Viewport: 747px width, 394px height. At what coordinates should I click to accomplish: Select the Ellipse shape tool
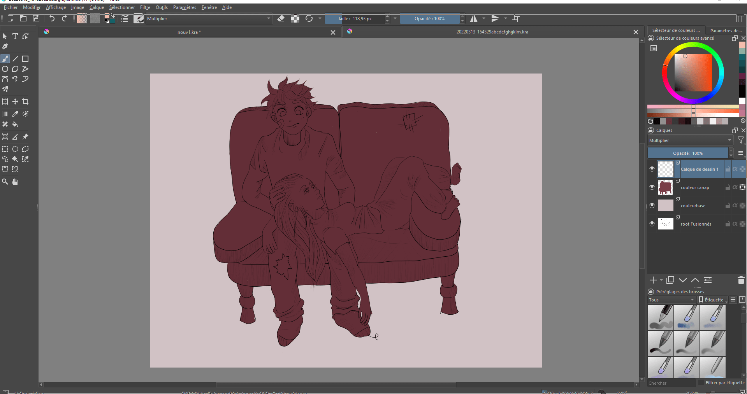pos(5,69)
